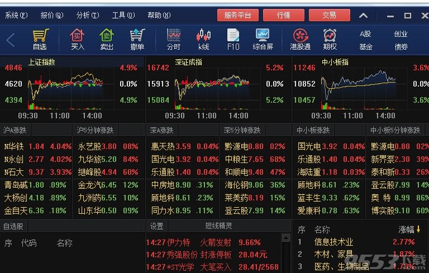This screenshot has width=429, height=273.
Task: Show the 分时 intraday chart icon
Action: pyautogui.click(x=174, y=40)
